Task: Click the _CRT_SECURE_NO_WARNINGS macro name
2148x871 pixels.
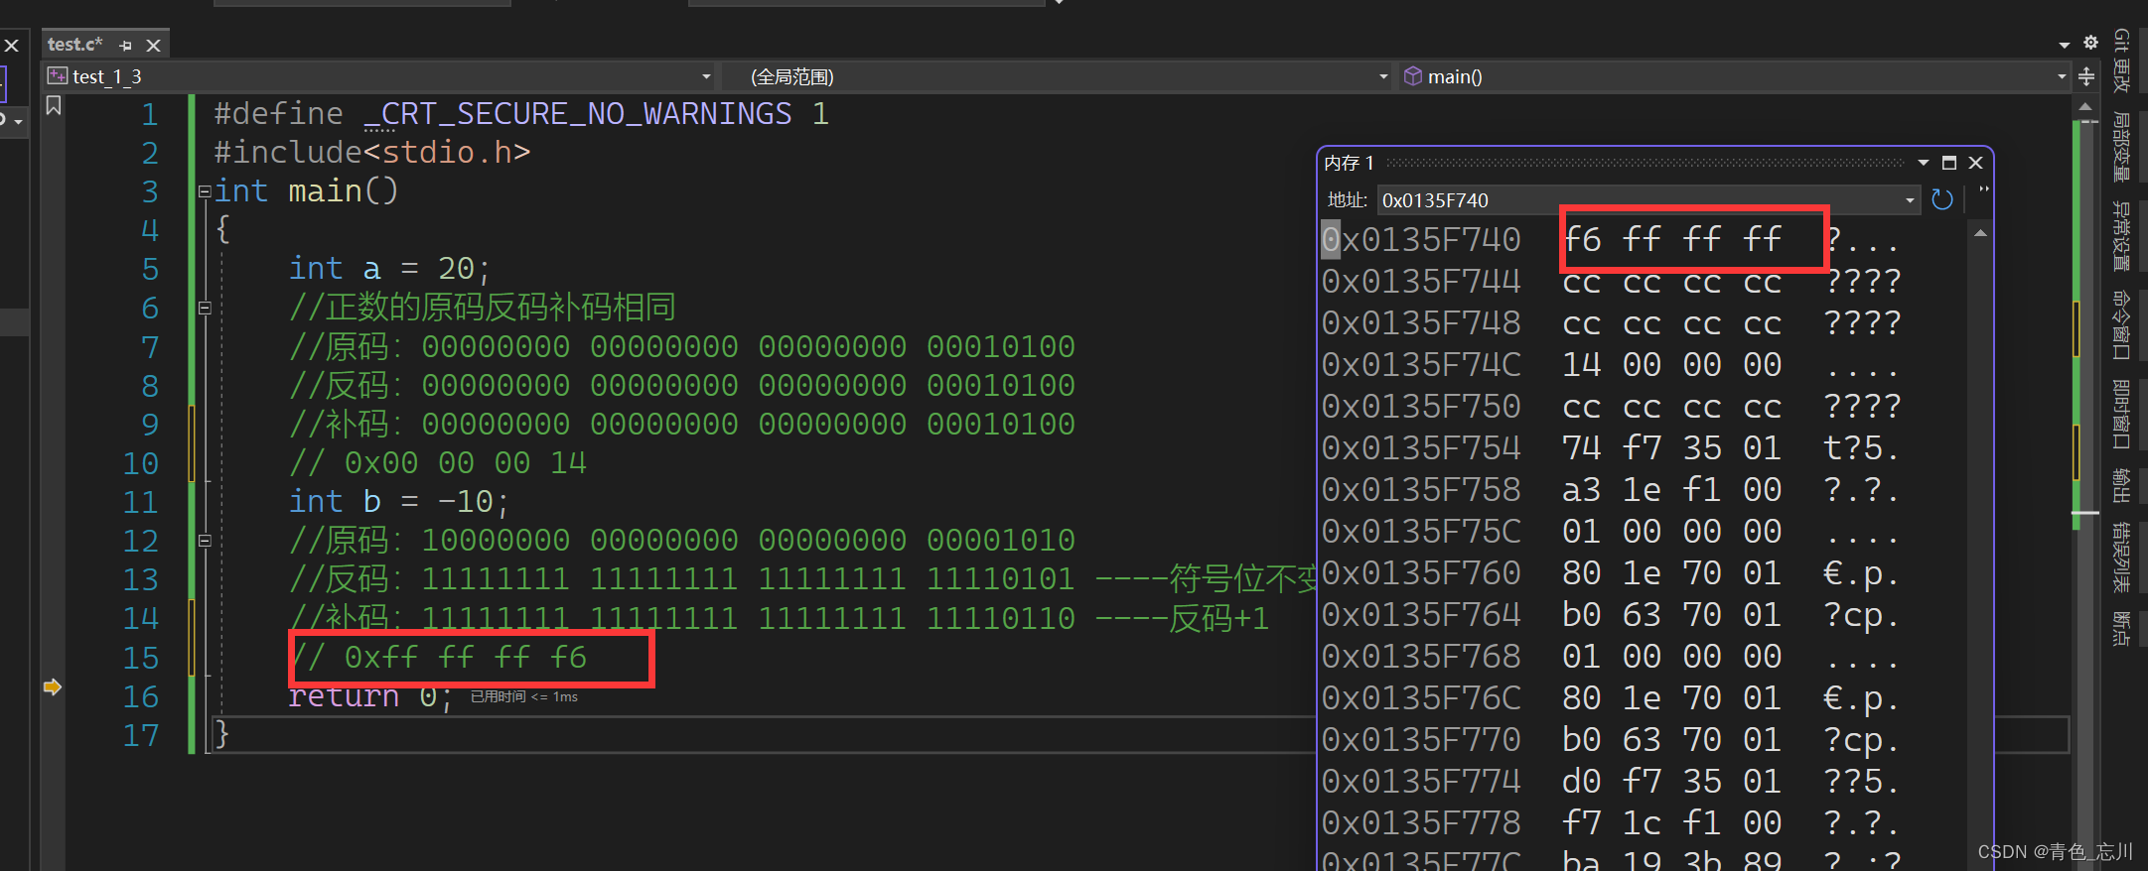Action: click(578, 114)
